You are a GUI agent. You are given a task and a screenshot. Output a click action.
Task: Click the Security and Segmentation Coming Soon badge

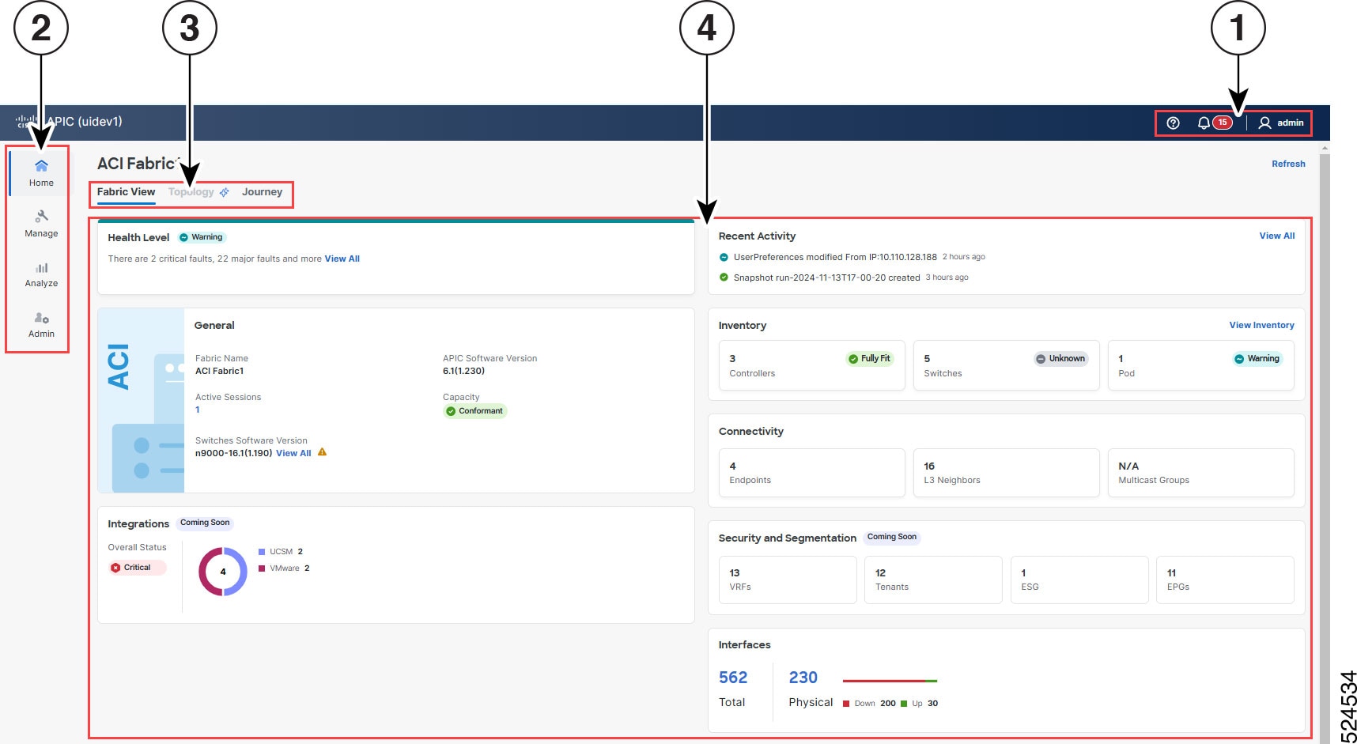892,537
